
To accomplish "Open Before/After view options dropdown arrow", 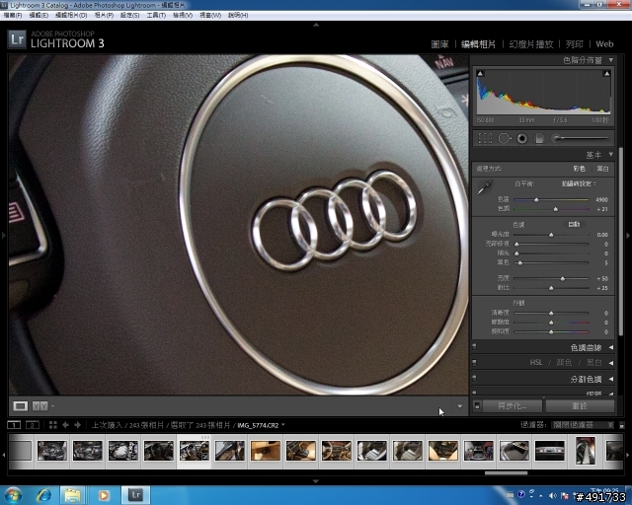I will 52,406.
